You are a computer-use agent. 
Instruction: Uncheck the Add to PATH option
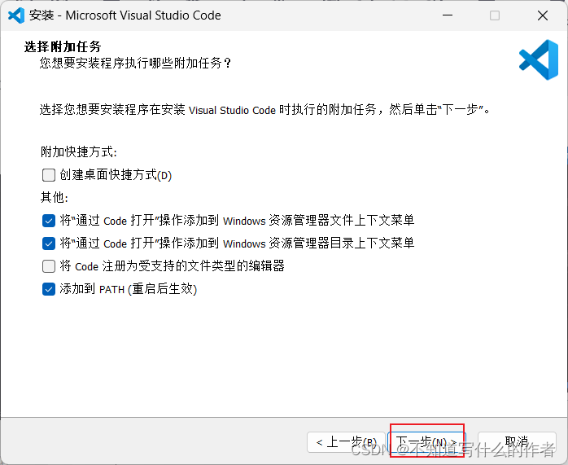pyautogui.click(x=49, y=289)
